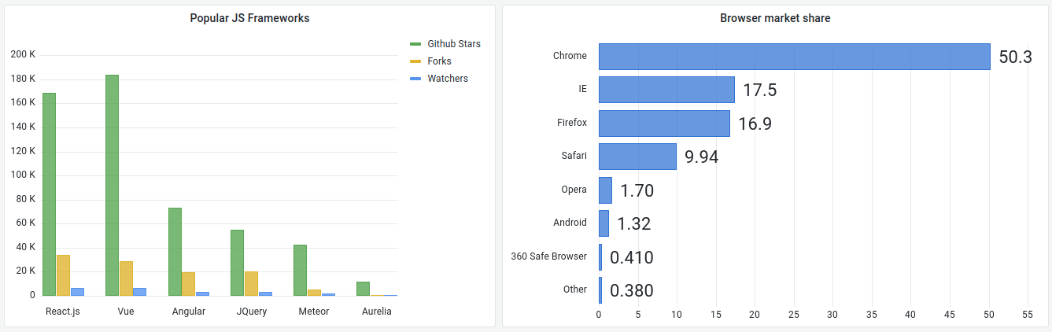1052x332 pixels.
Task: Click the Forks legend color swatch
Action: [x=416, y=61]
